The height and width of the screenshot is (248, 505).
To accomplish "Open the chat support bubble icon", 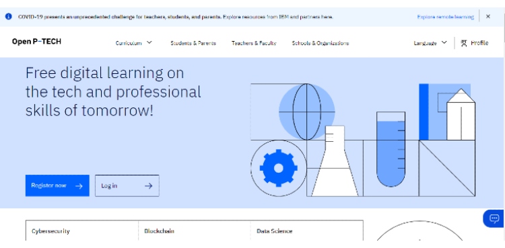I will click(494, 218).
